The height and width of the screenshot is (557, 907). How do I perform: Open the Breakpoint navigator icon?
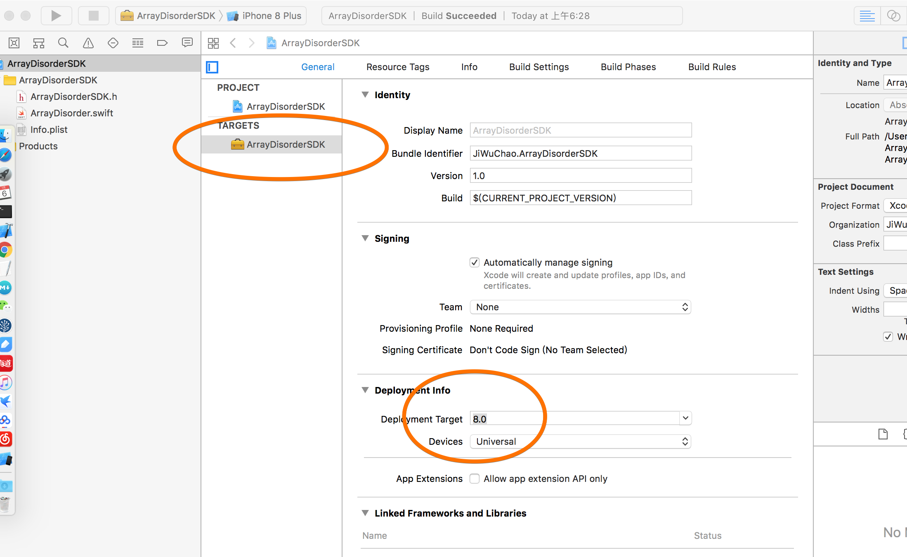click(x=162, y=43)
